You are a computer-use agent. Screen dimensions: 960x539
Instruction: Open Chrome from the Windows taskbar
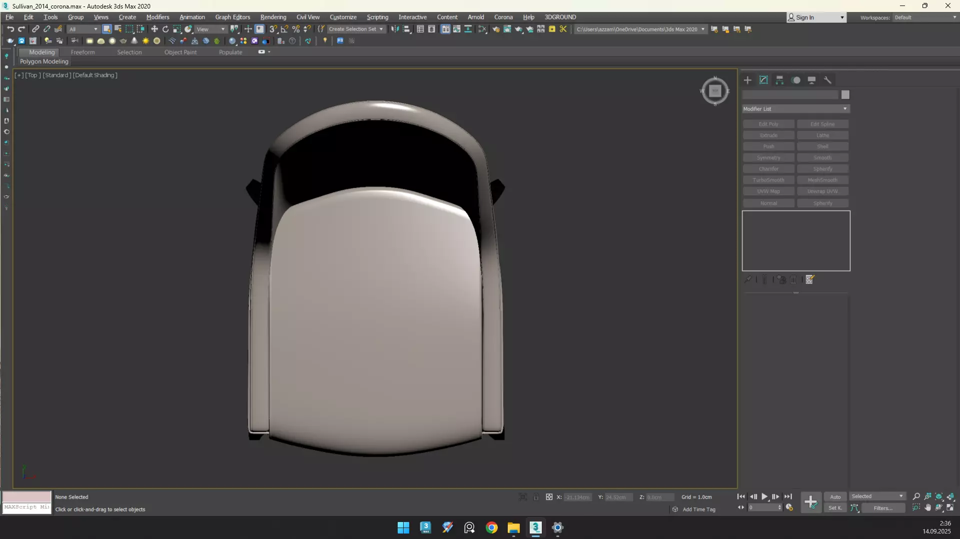coord(492,528)
